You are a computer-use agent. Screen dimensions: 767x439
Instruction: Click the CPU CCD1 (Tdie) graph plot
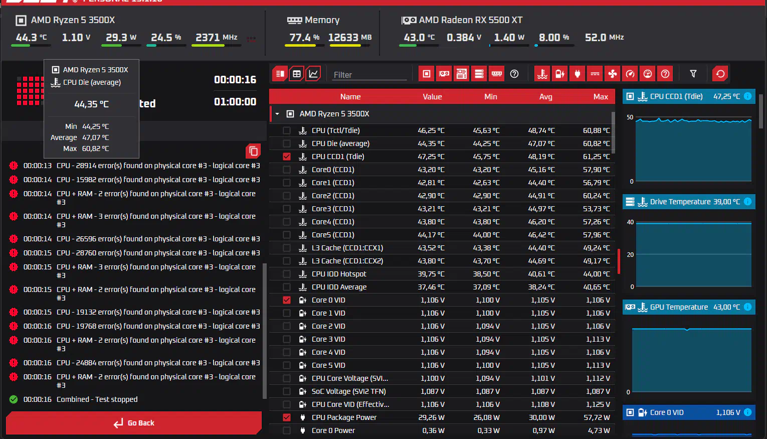coord(693,149)
